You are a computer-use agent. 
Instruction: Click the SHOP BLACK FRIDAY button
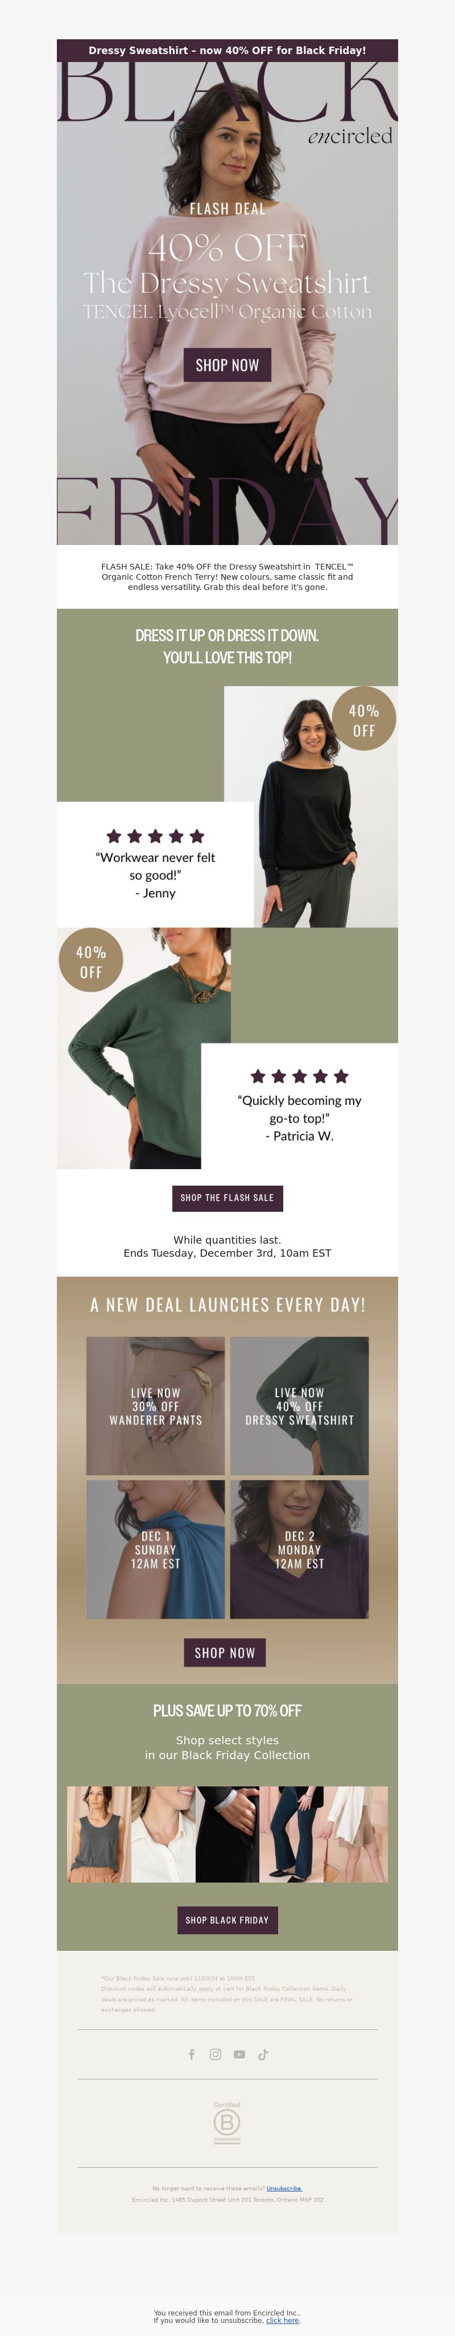tap(227, 1920)
